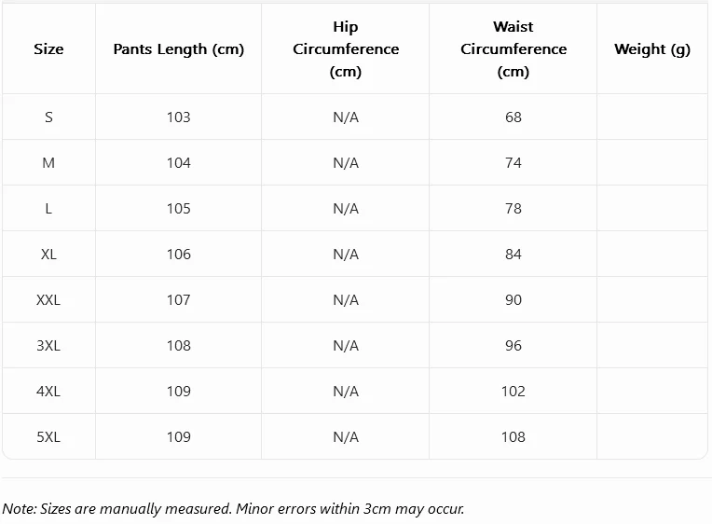712x524 pixels.
Task: Click the Hip Circumference (cm) header
Action: 346,49
